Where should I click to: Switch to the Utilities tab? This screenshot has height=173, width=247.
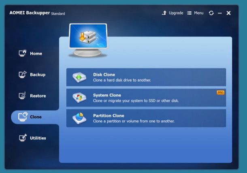click(x=38, y=138)
